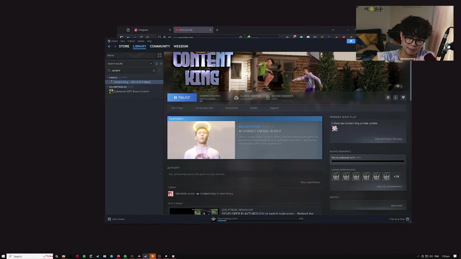461x259 pixels.
Task: Collapse the SOUNDTRACKS category
Action: [x=107, y=87]
